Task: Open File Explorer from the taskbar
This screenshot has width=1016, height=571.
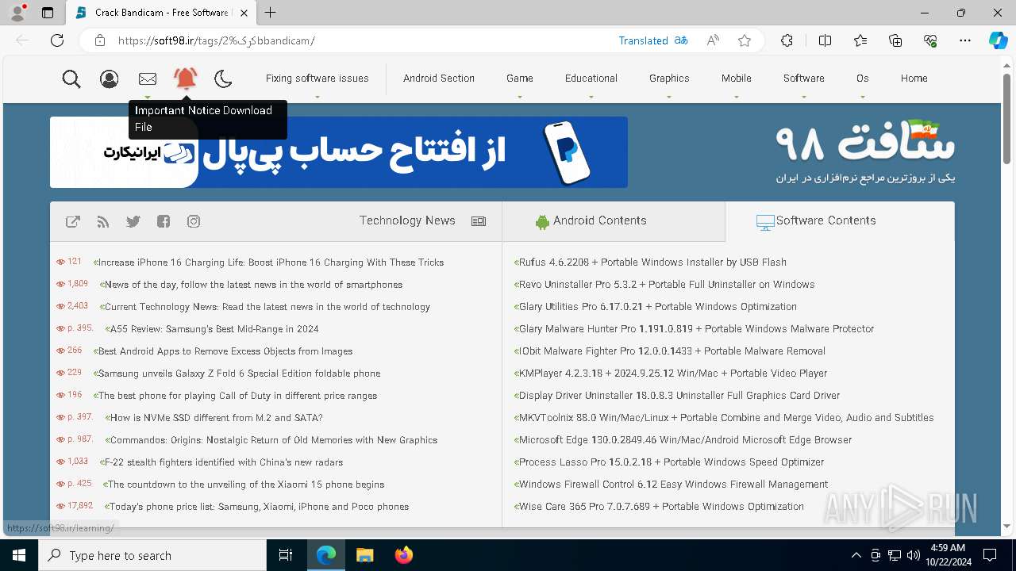Action: (364, 555)
